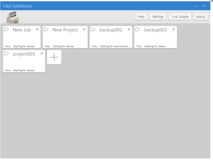213x160 pixels.
Task: Open Settings
Action: [x=158, y=17]
